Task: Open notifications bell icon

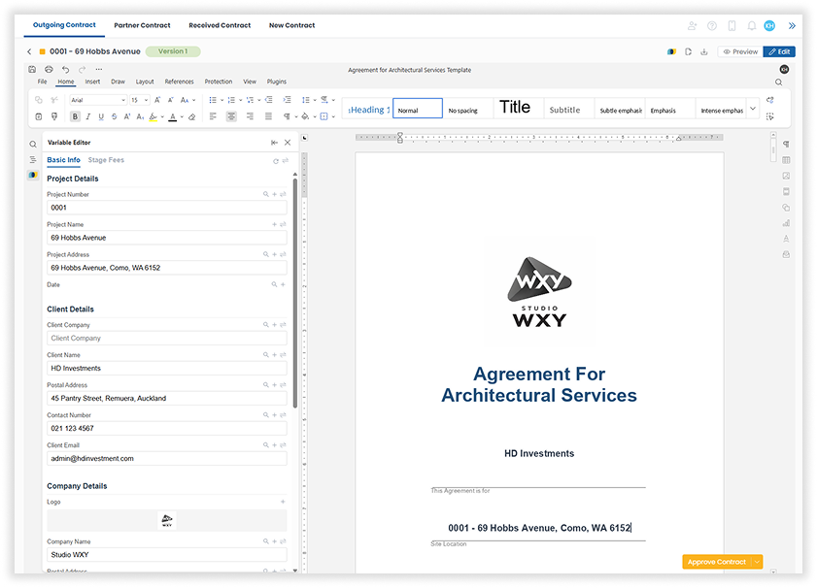Action: point(751,25)
